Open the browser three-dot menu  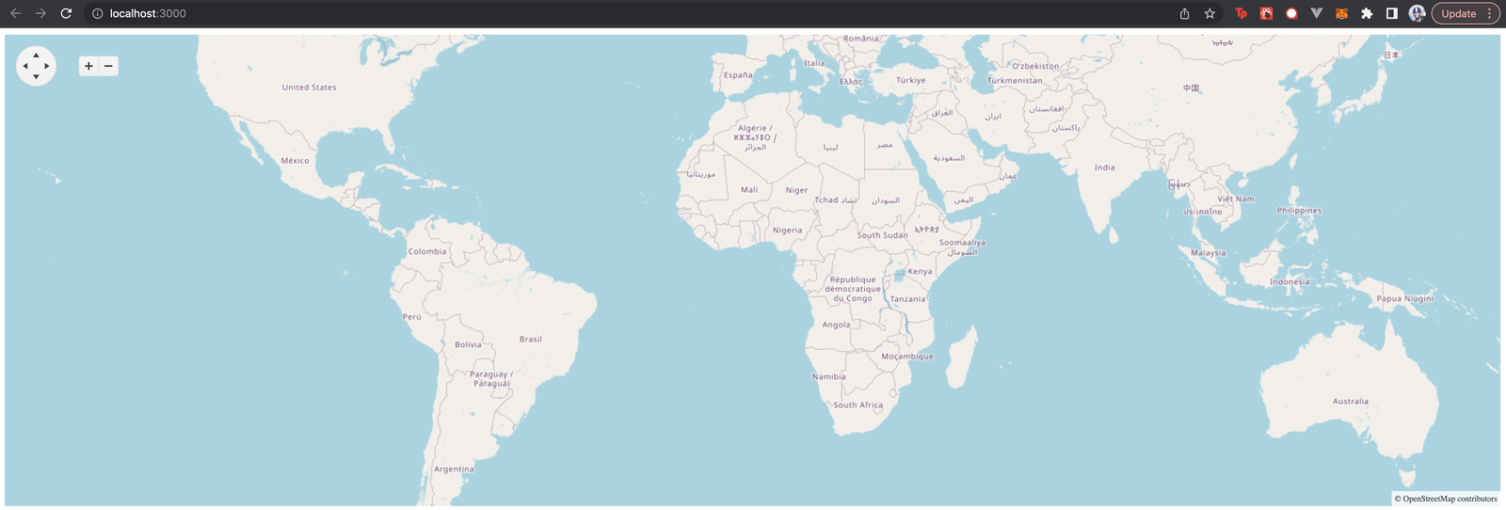click(x=1489, y=13)
